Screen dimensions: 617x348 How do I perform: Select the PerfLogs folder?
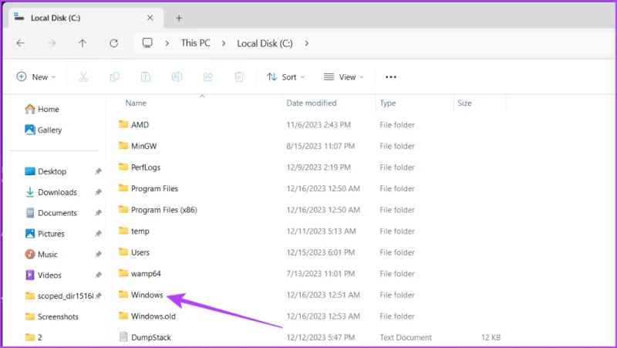[146, 167]
